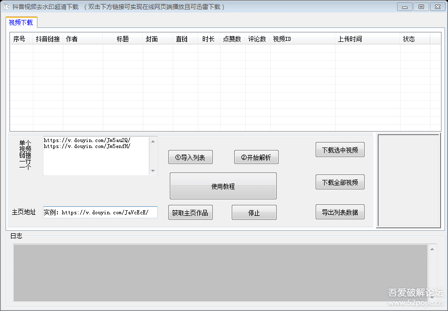Focus the 主页地址 input field
This screenshot has height=311, width=448.
[100, 212]
